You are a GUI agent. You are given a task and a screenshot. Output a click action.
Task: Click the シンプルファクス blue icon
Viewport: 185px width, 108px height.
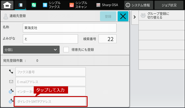tap(45, 5)
